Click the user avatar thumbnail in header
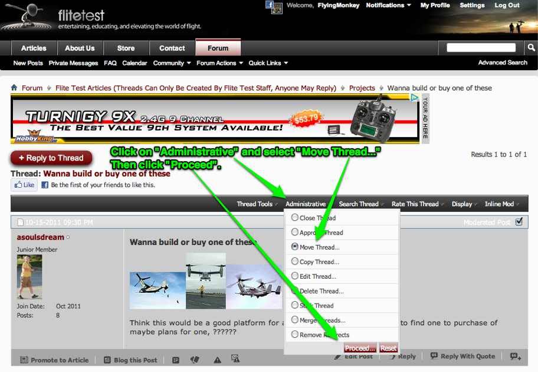 [277, 9]
